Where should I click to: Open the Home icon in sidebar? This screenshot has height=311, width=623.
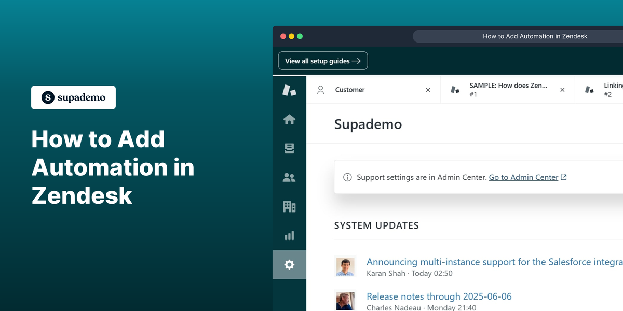click(289, 120)
